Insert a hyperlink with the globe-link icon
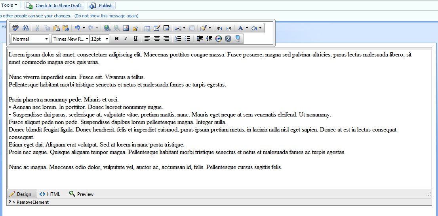Screen dimensions: 438x216 [107, 28]
